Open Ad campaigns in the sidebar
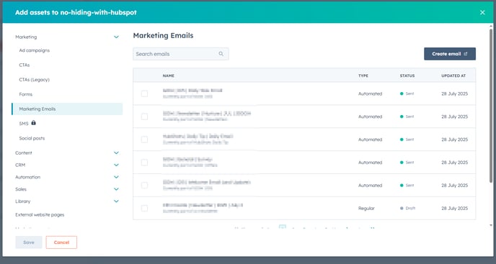 (x=34, y=50)
